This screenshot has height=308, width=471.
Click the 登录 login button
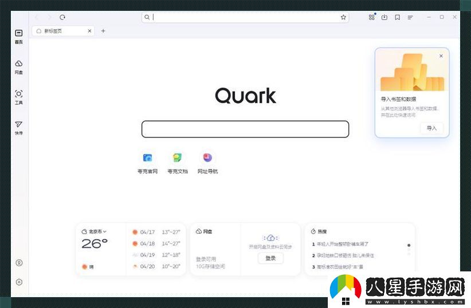pyautogui.click(x=270, y=258)
